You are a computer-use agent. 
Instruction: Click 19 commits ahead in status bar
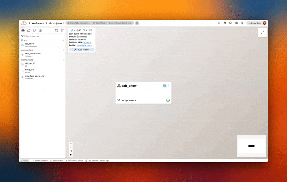tap(74, 161)
